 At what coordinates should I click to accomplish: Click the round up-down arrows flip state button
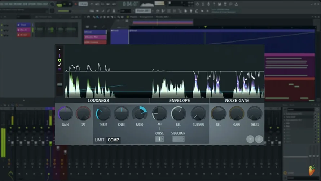(259, 139)
